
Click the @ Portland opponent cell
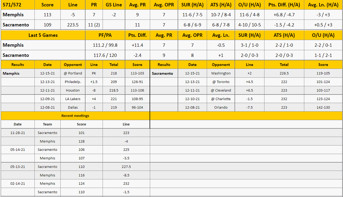pos(73,73)
